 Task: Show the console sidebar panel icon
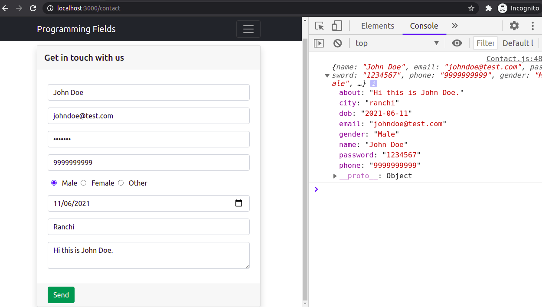320,43
